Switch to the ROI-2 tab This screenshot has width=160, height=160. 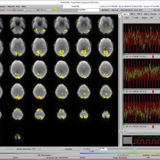(x=133, y=14)
